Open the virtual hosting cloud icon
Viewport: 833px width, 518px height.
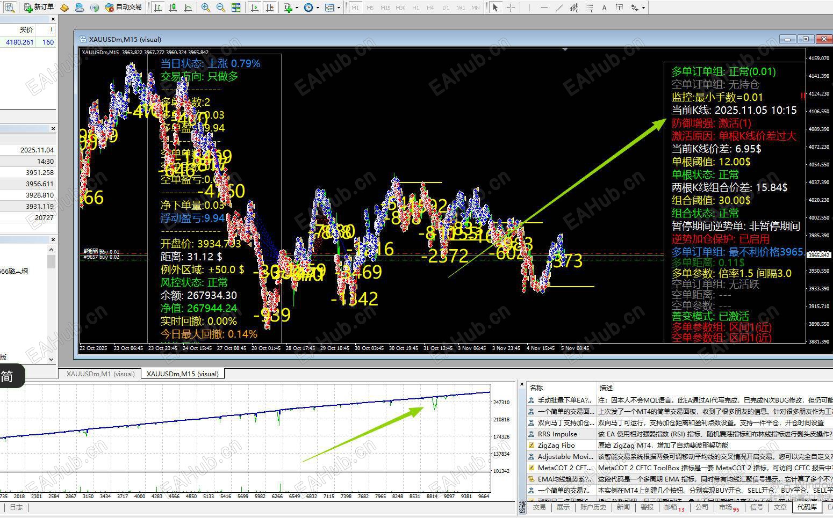(x=80, y=8)
